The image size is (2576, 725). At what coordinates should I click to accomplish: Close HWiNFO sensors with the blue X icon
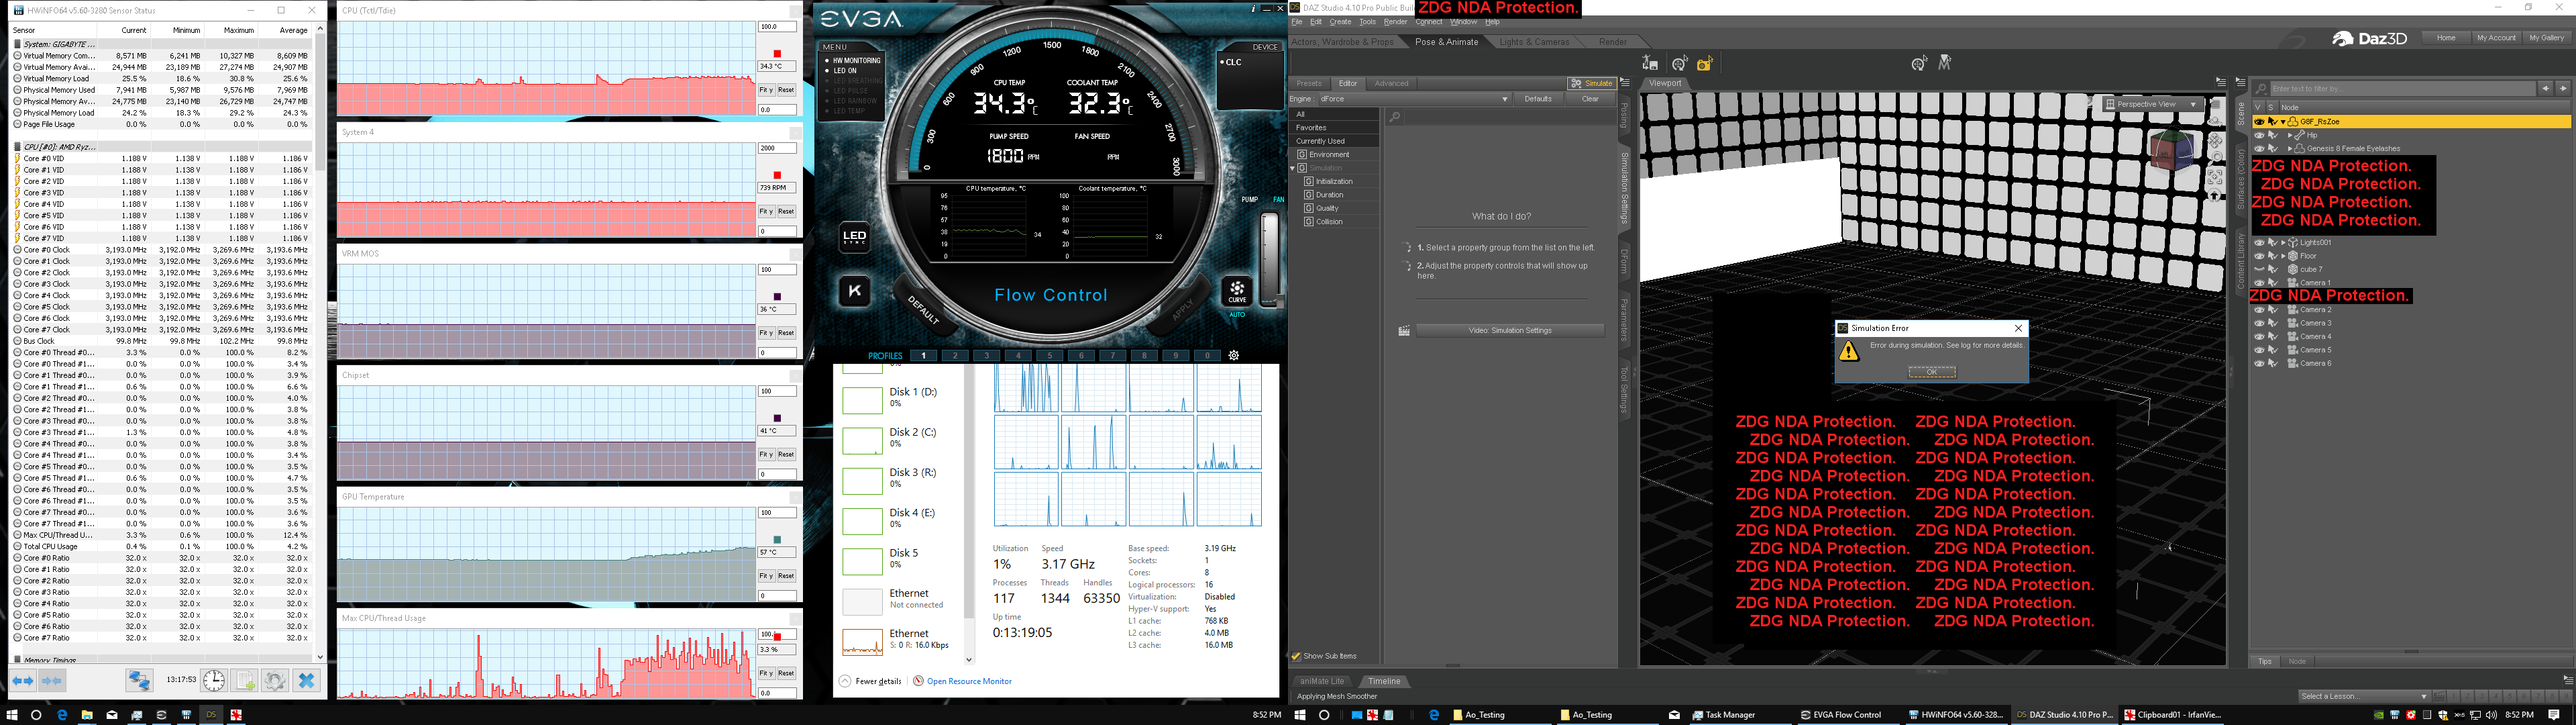coord(306,681)
